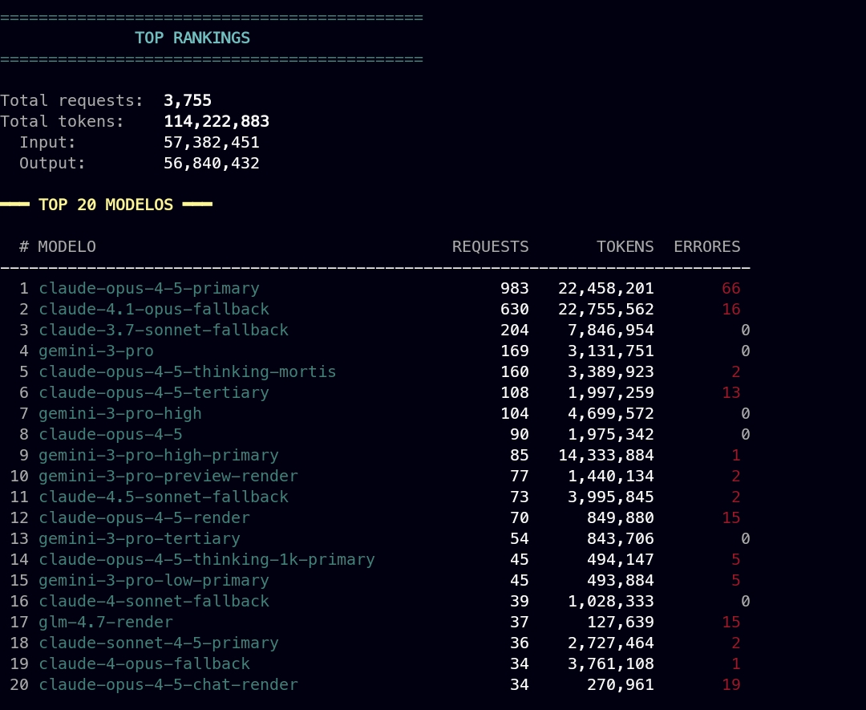Click the tokens value 7,846,954
This screenshot has height=710, width=866.
click(611, 331)
